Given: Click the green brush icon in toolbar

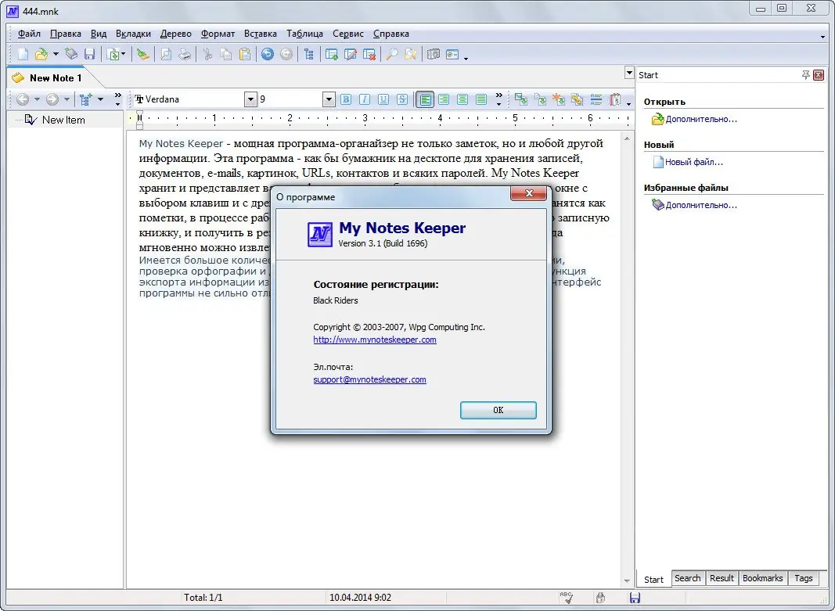Looking at the screenshot, I should coord(142,54).
